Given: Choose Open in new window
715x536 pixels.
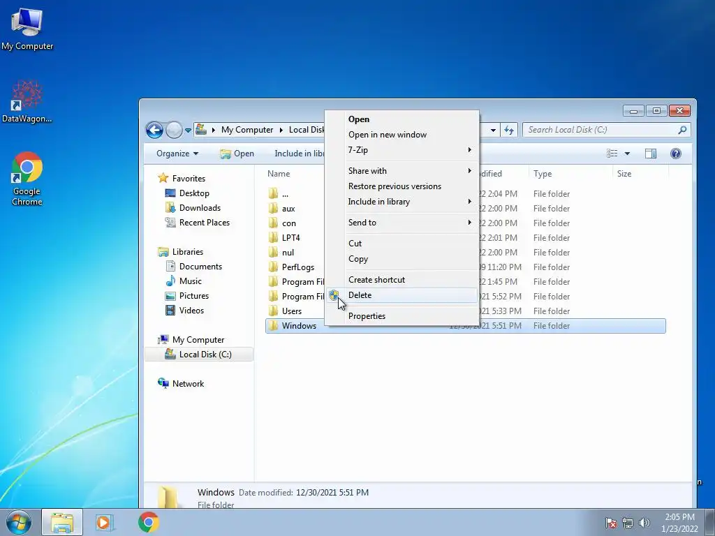Looking at the screenshot, I should [401, 135].
